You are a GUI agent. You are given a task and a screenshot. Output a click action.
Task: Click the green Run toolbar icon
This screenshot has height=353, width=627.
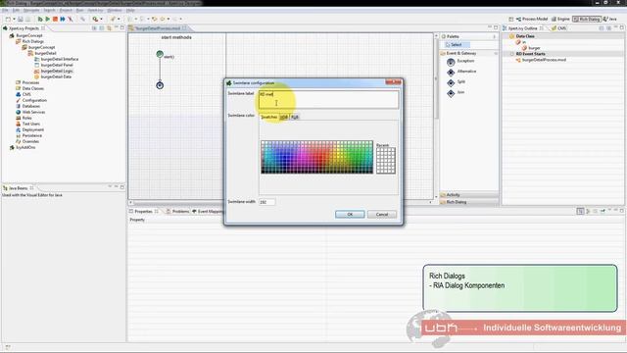coord(48,19)
